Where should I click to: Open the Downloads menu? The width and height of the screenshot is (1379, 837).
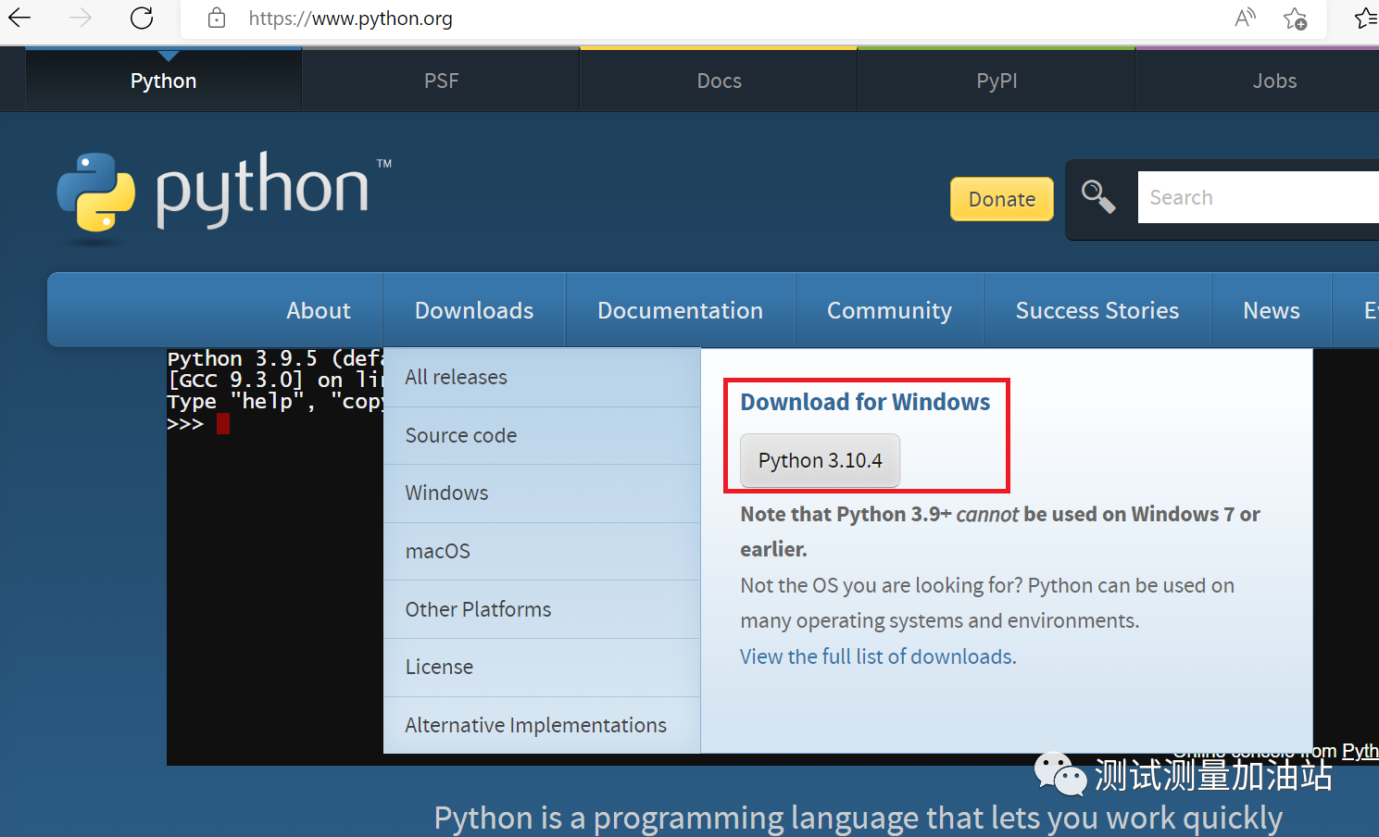point(474,310)
